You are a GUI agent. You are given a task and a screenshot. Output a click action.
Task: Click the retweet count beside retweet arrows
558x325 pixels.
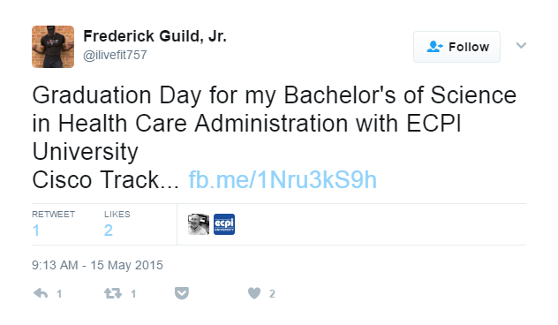133,294
